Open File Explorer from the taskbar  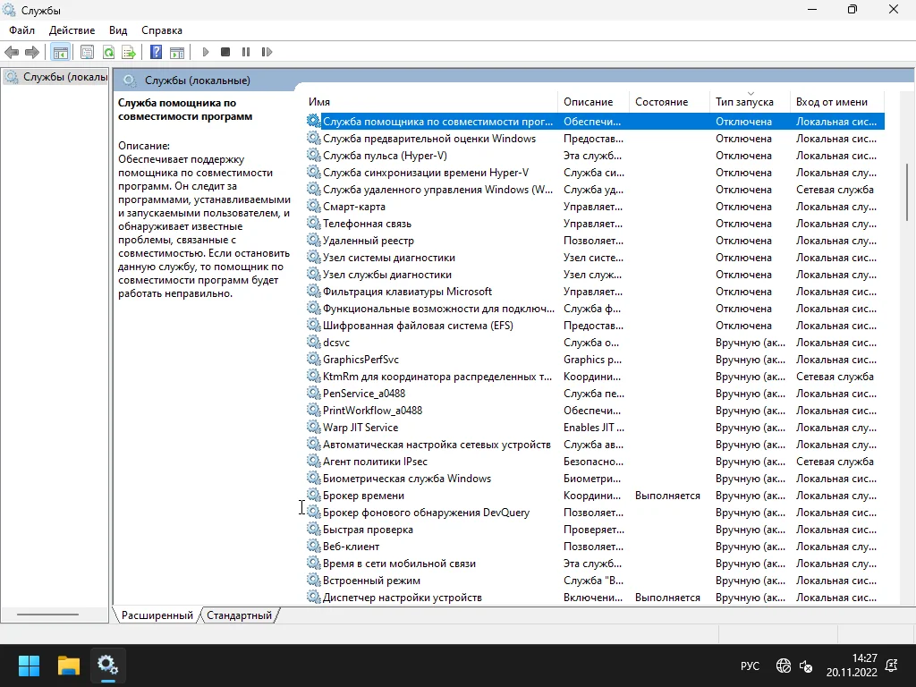69,666
